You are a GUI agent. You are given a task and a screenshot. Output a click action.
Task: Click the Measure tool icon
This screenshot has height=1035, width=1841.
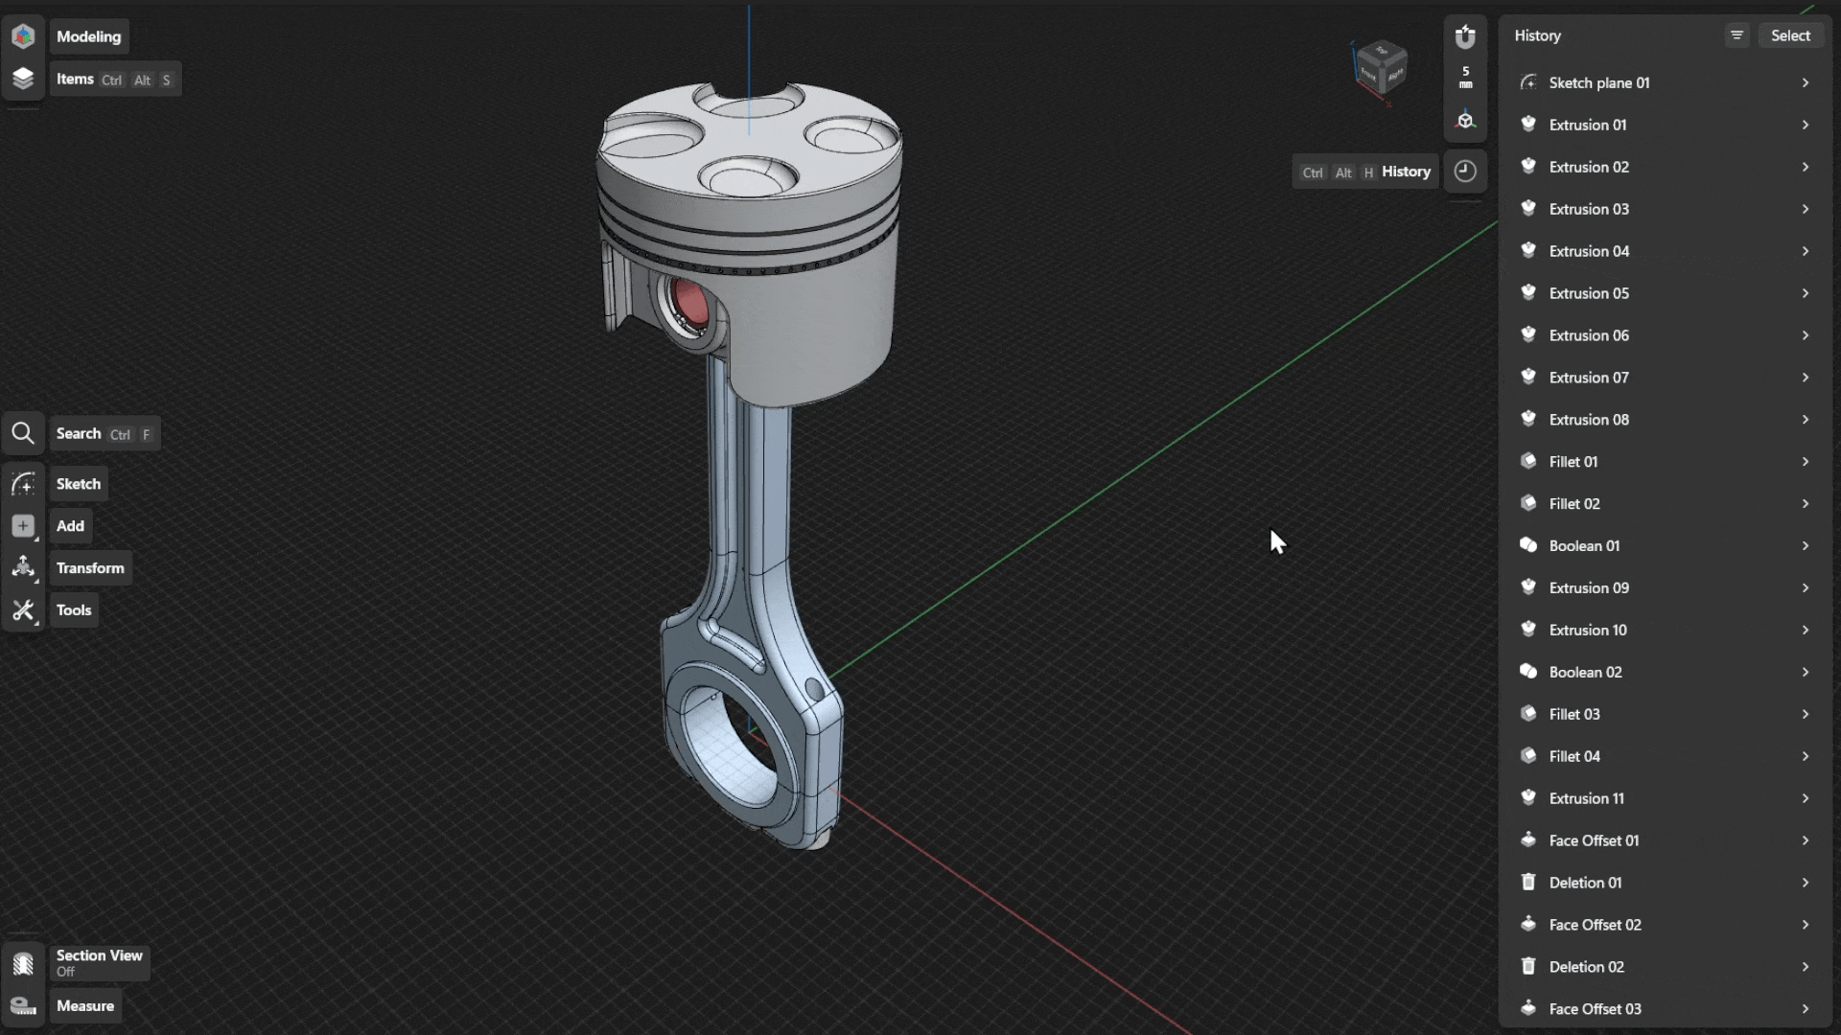pos(23,1005)
